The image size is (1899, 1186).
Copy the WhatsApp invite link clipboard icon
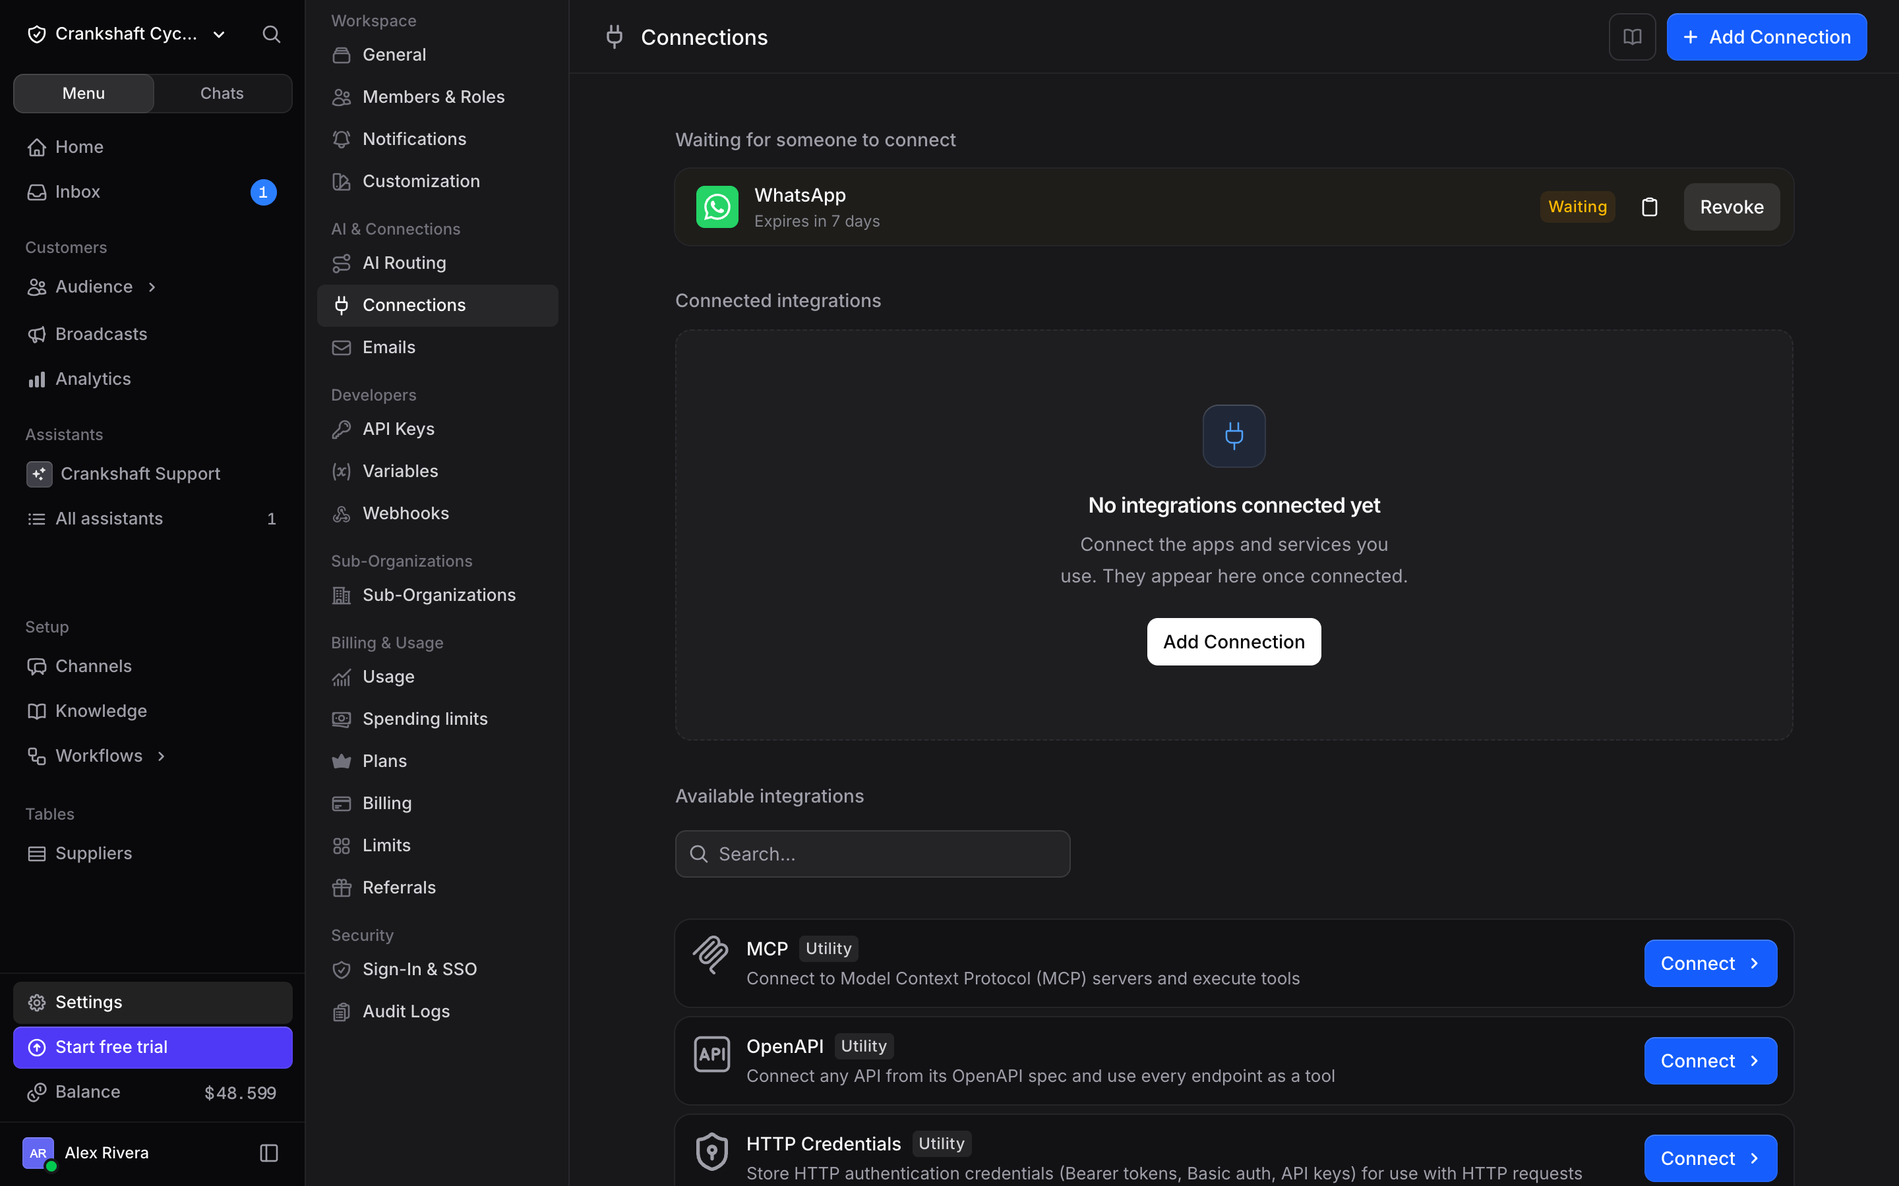[1650, 207]
